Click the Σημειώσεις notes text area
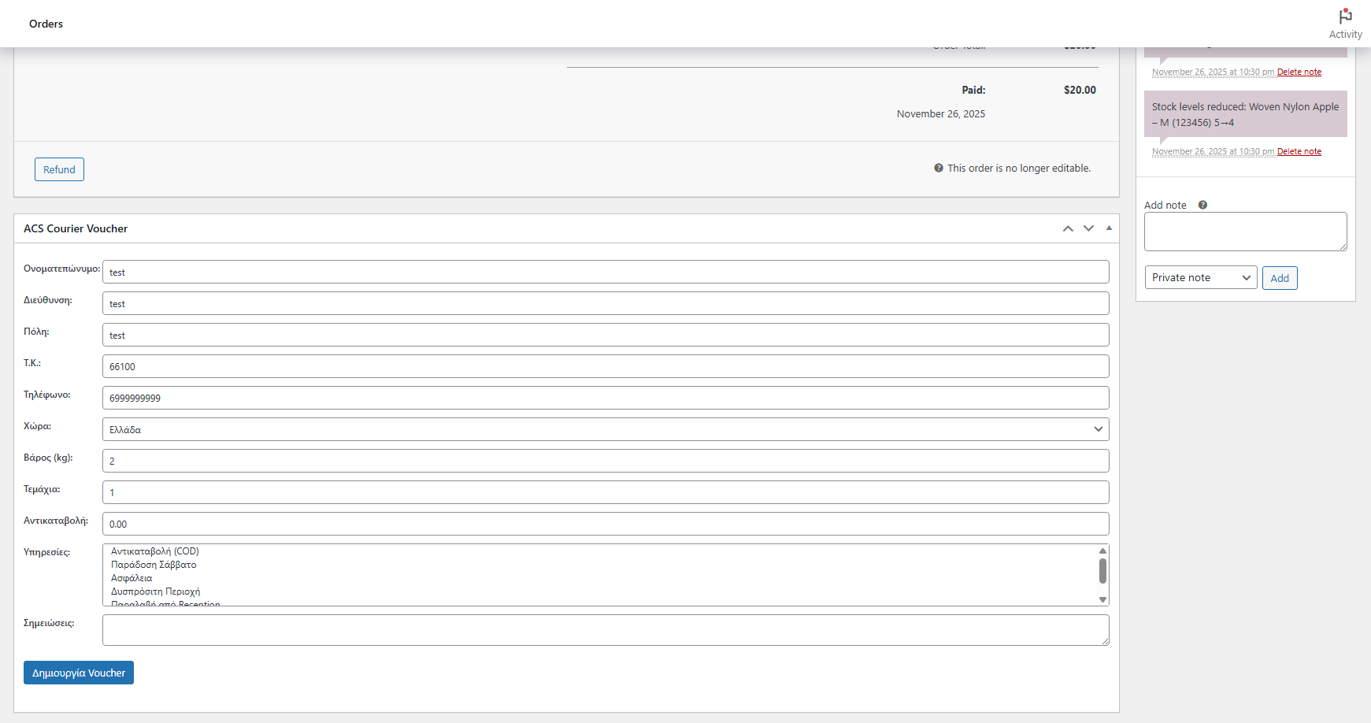The image size is (1371, 723). click(x=605, y=630)
